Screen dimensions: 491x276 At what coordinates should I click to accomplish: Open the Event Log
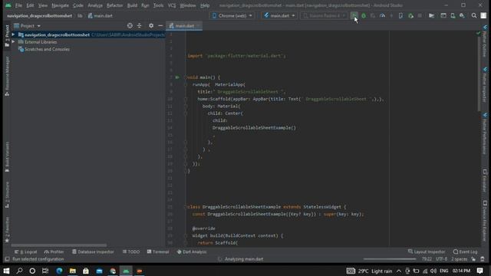pos(466,252)
